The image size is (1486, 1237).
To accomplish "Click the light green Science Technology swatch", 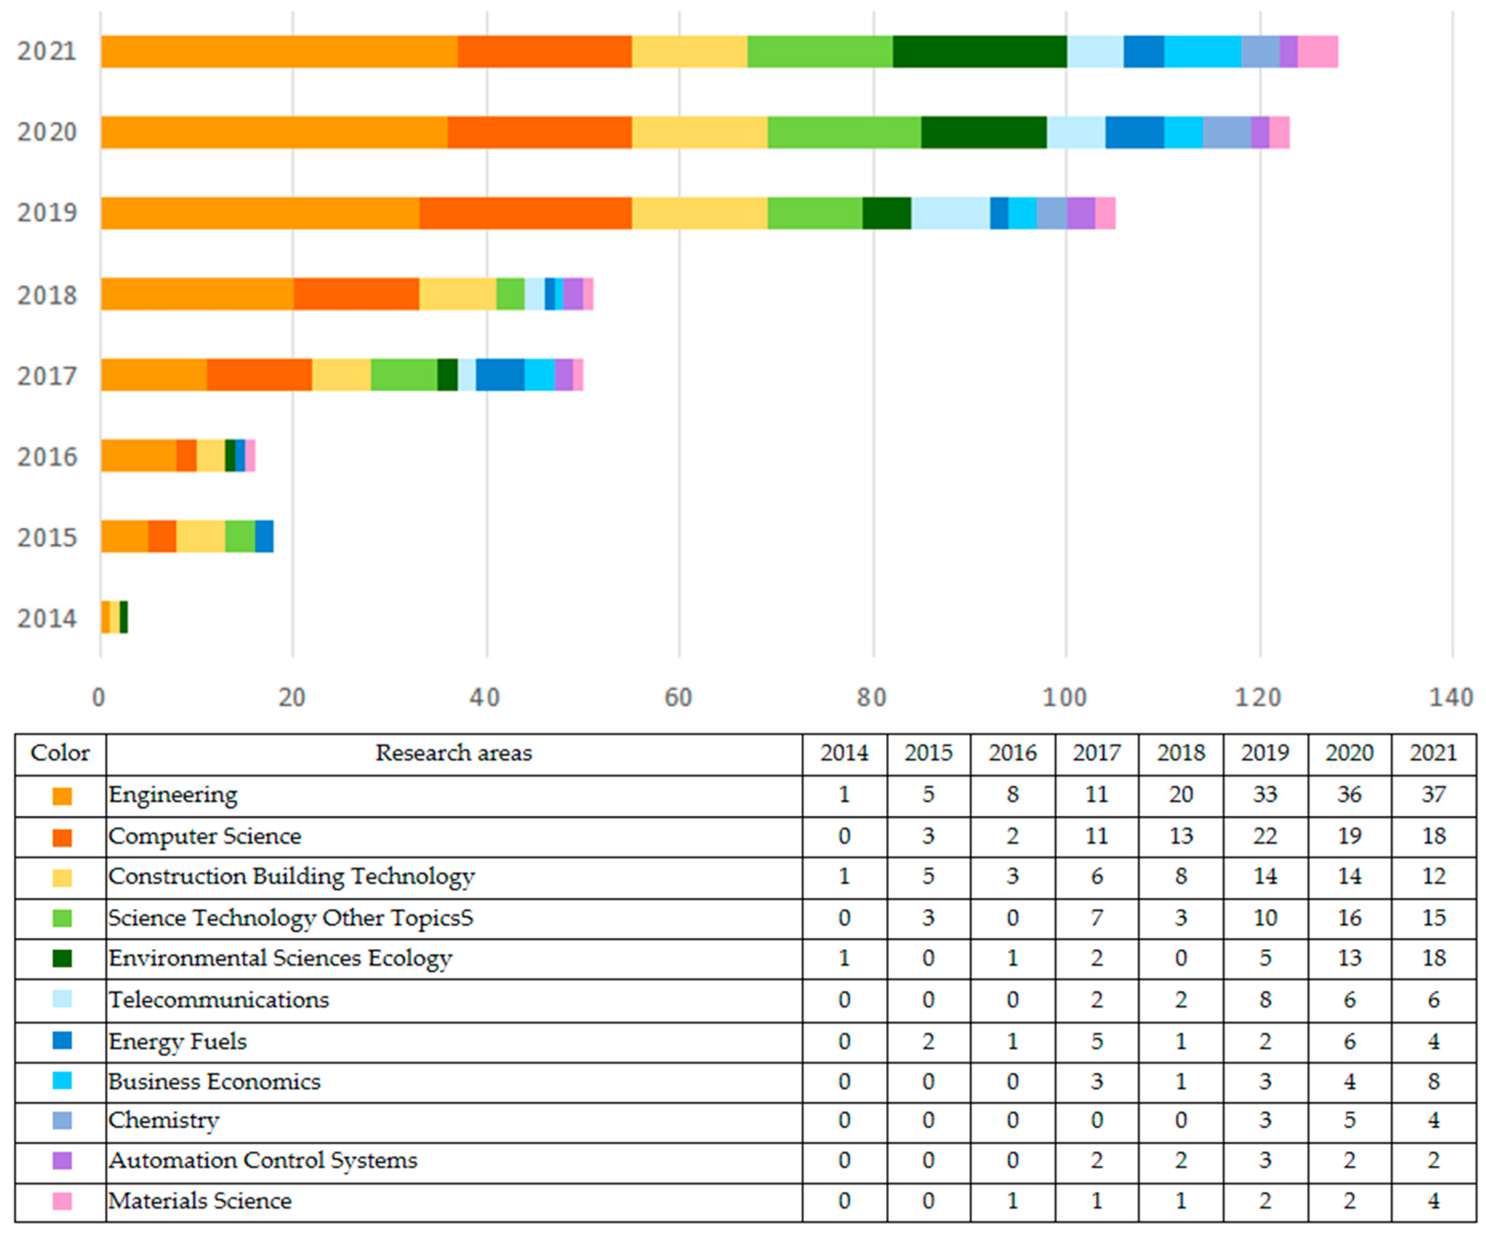I will pyautogui.click(x=62, y=919).
